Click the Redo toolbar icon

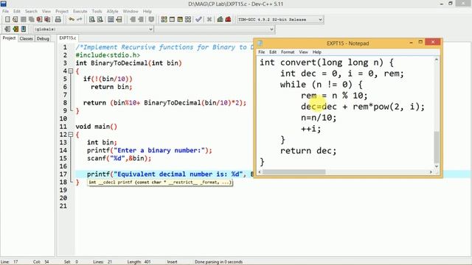(80, 20)
